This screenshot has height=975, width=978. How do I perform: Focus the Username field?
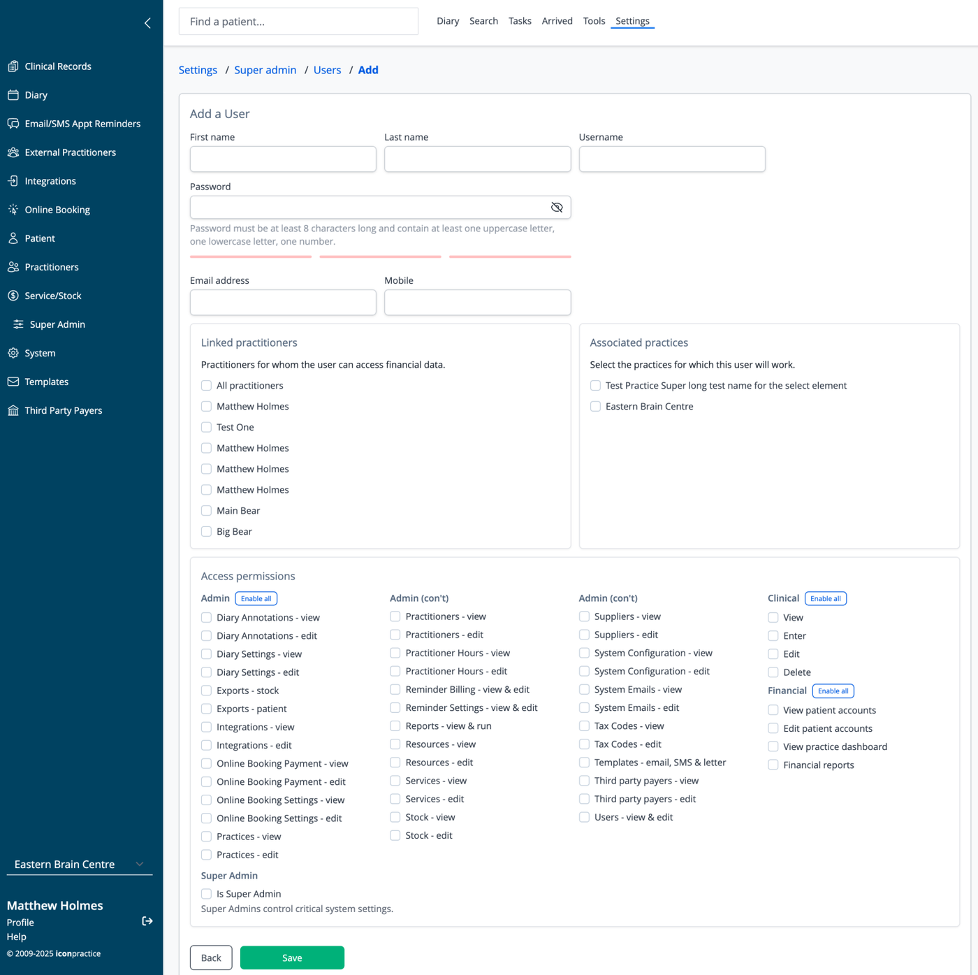click(x=672, y=159)
